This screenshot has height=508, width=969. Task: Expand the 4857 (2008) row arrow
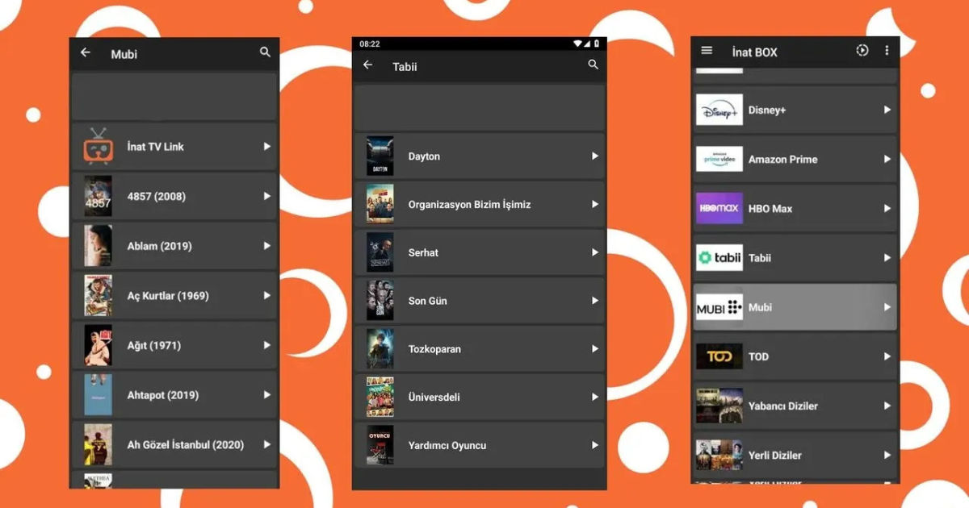(x=266, y=196)
